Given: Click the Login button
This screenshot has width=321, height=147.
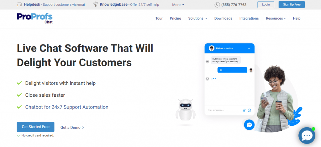Looking at the screenshot, I should (266, 4).
